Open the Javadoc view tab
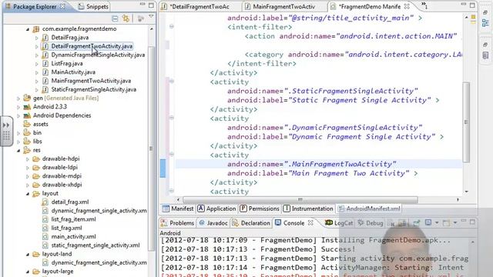This screenshot has width=493, height=277. pyautogui.click(x=213, y=223)
